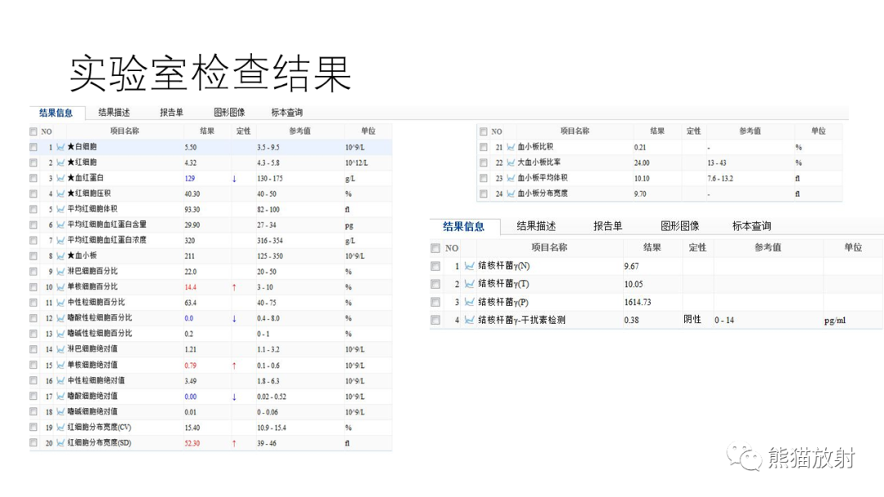Tick the checkbox for 中性粒细胞绝对值

34,381
